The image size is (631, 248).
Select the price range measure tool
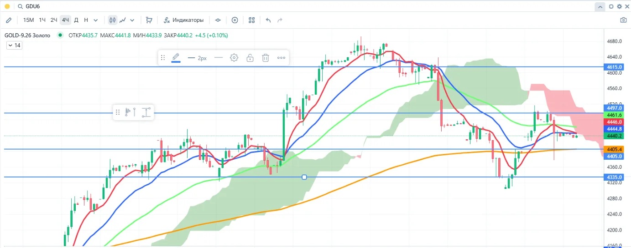click(x=146, y=112)
